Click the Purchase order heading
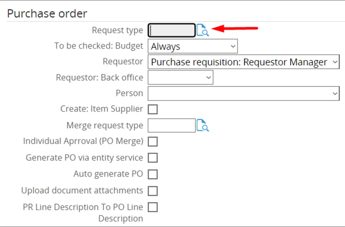Screen dimensions: 345x227 [x=48, y=13]
